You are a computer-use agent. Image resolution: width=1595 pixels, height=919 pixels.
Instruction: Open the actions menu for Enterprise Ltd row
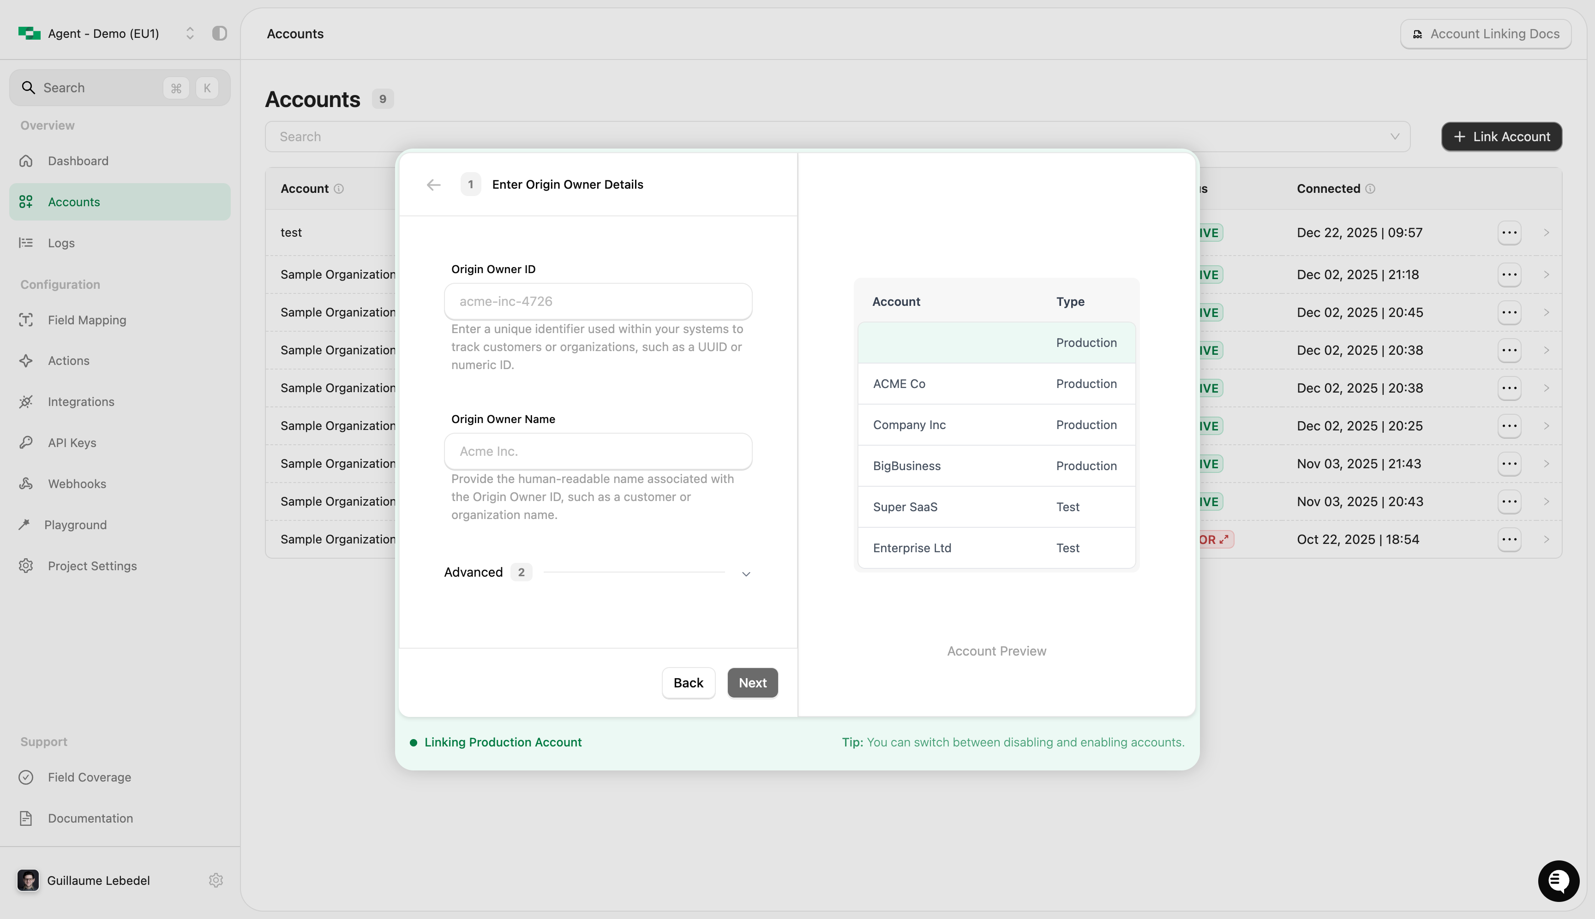(1509, 539)
